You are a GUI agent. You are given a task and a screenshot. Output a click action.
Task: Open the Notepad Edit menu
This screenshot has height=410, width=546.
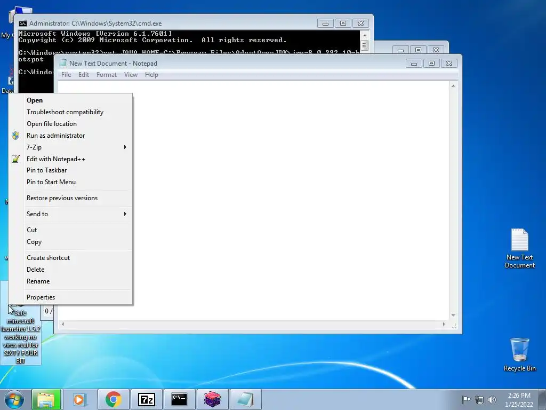tap(84, 75)
